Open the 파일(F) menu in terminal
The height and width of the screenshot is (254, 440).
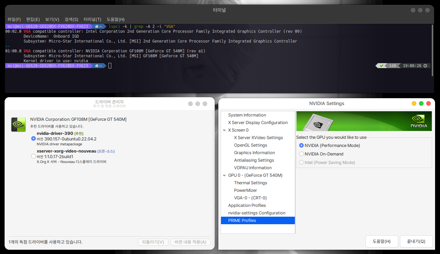14,19
